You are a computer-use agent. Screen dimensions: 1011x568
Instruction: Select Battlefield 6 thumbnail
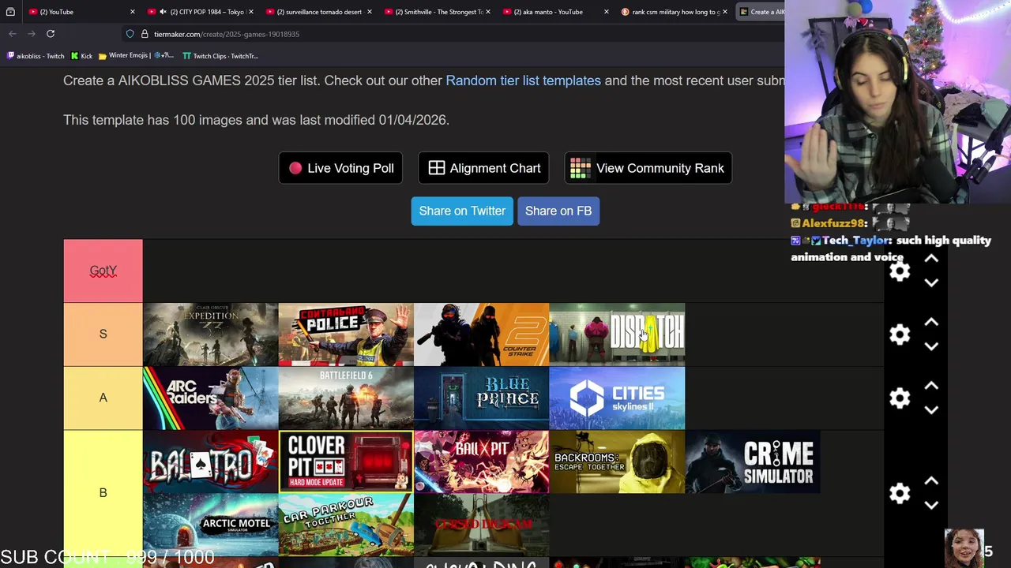tap(346, 398)
